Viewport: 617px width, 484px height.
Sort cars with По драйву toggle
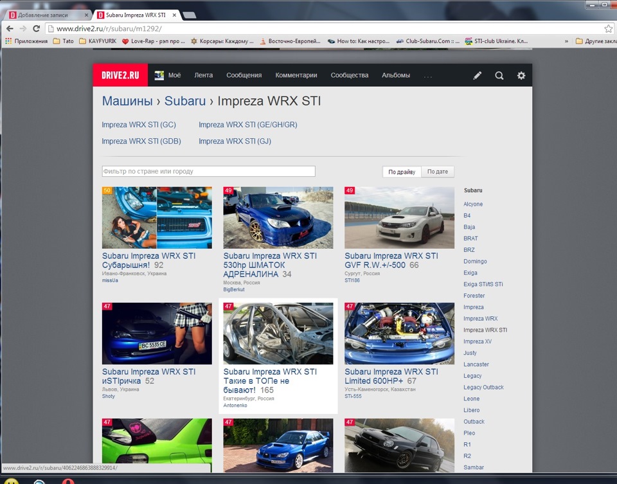(402, 172)
